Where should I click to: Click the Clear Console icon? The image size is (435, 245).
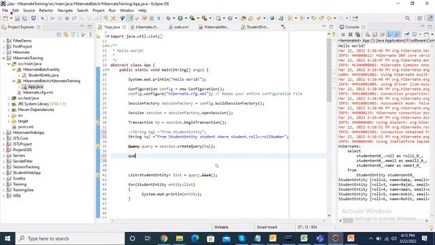(x=367, y=35)
